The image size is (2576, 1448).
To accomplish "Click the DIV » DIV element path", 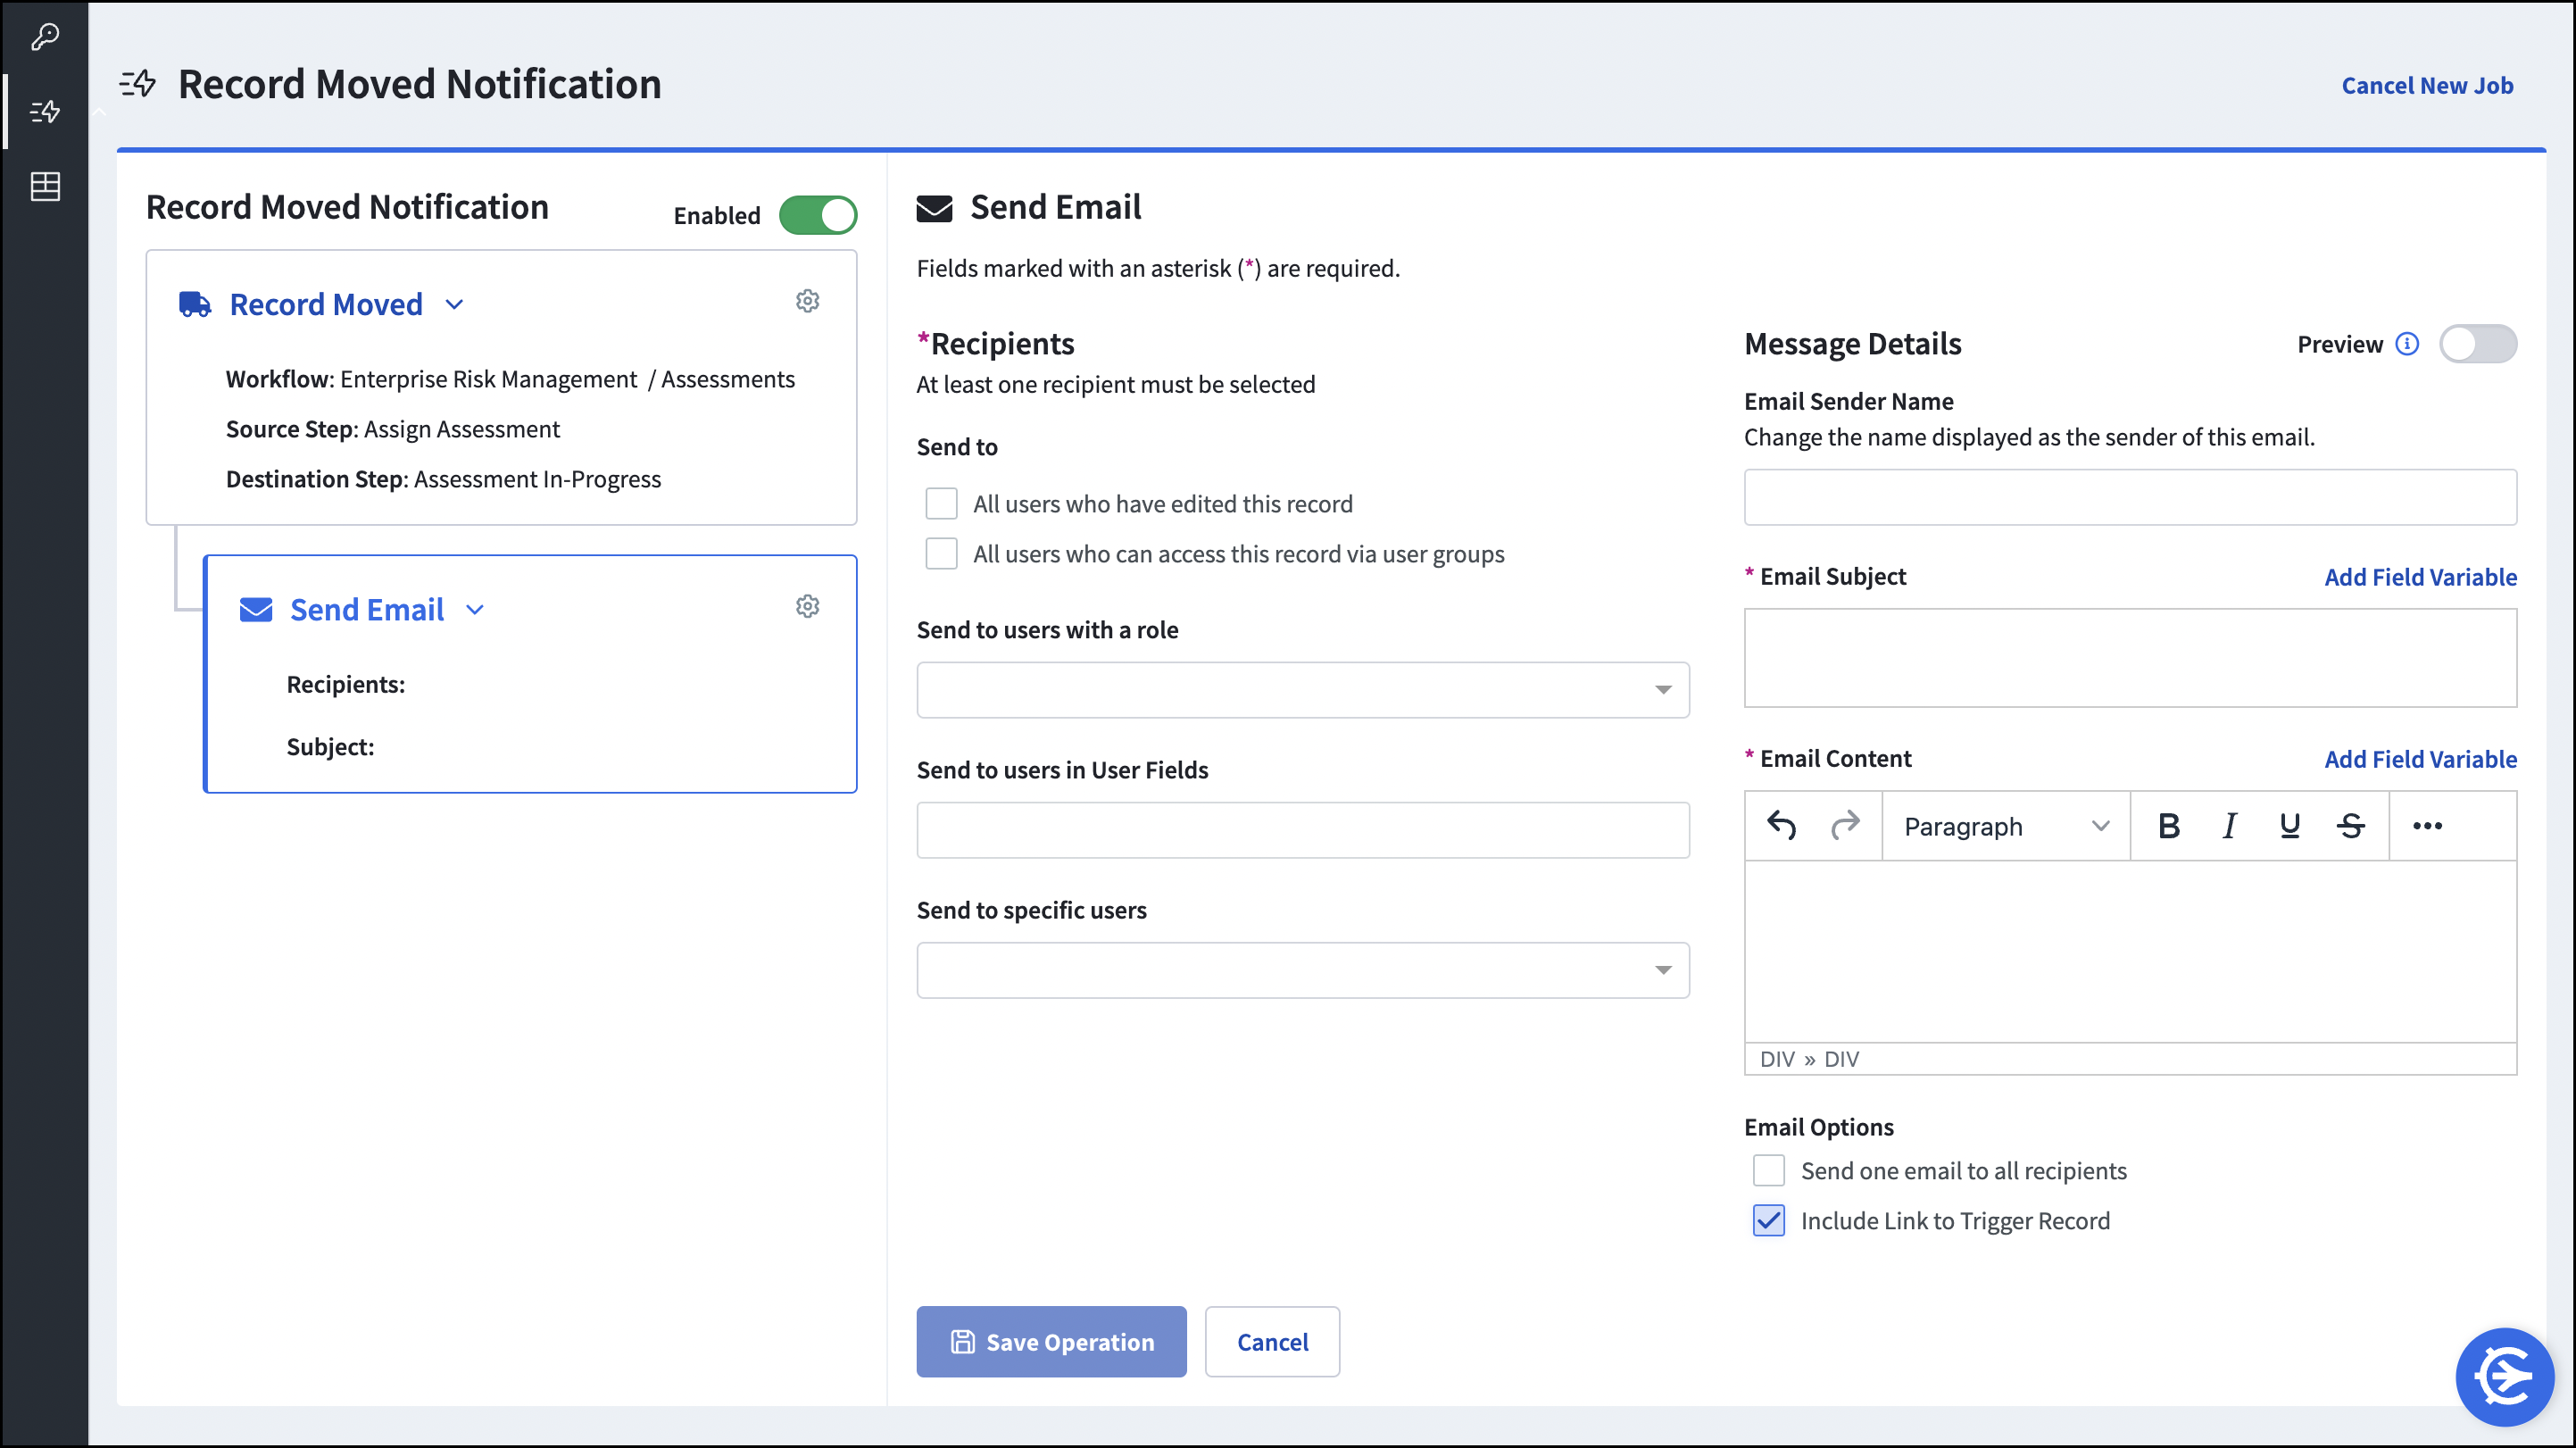I will click(1809, 1059).
